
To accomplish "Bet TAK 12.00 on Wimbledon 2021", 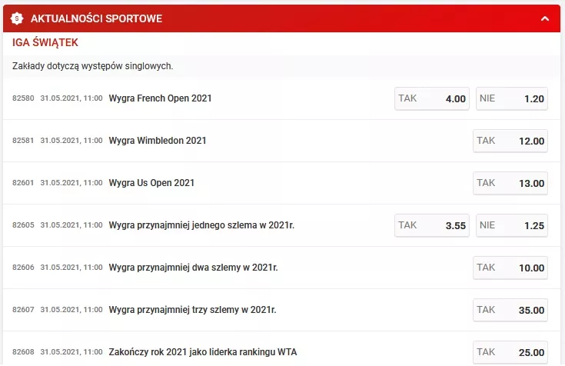I will coord(510,141).
